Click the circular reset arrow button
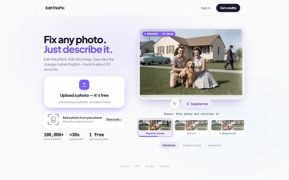289x180 pixels. pos(175,104)
